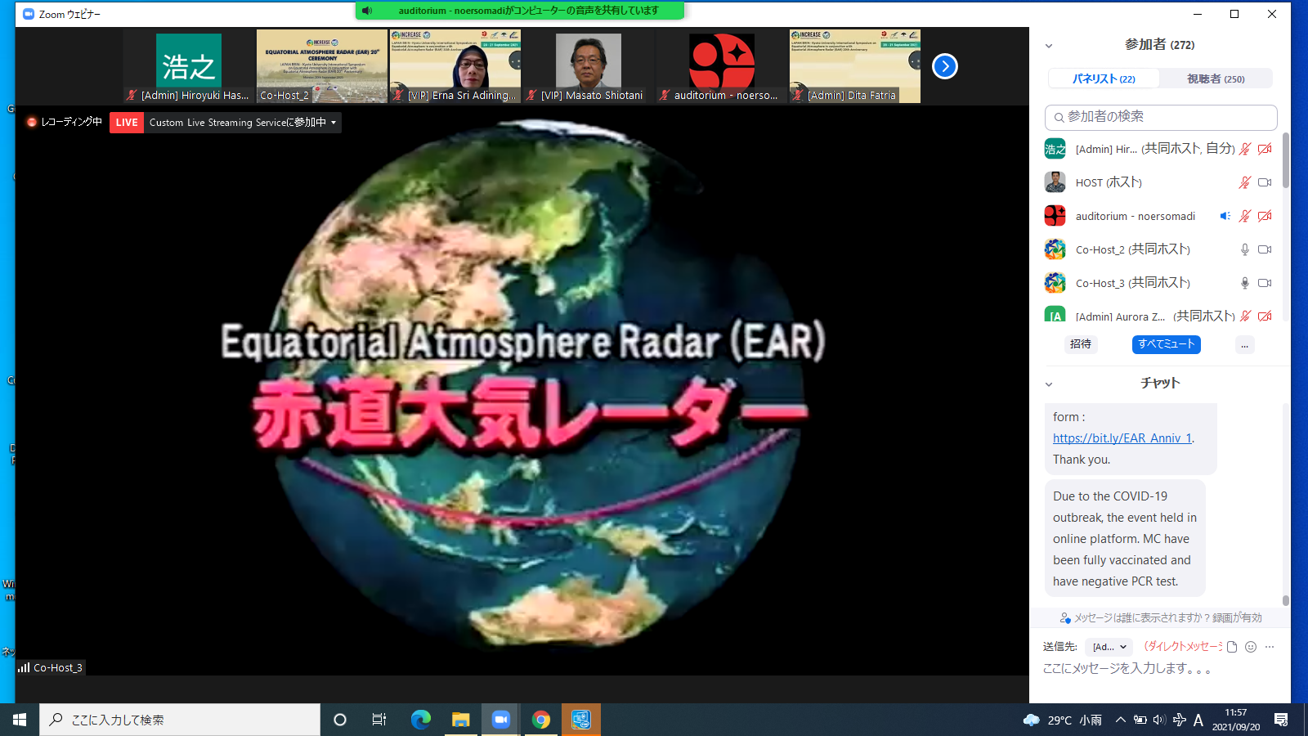Open Windows Start menu
1308x736 pixels.
(x=20, y=720)
